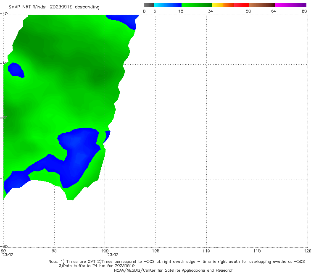Screen dimensions: 311x273
Task: Click the colorbar label '18'
Action: tap(181, 11)
